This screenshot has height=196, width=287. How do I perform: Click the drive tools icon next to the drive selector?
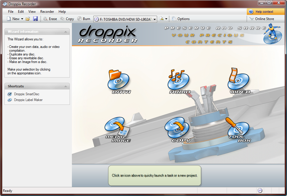(161, 19)
